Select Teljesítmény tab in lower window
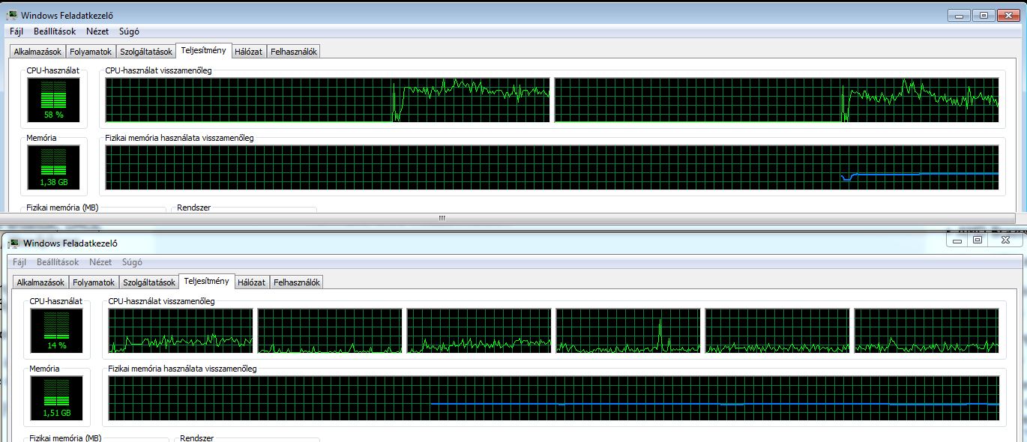1027x442 pixels. [206, 281]
